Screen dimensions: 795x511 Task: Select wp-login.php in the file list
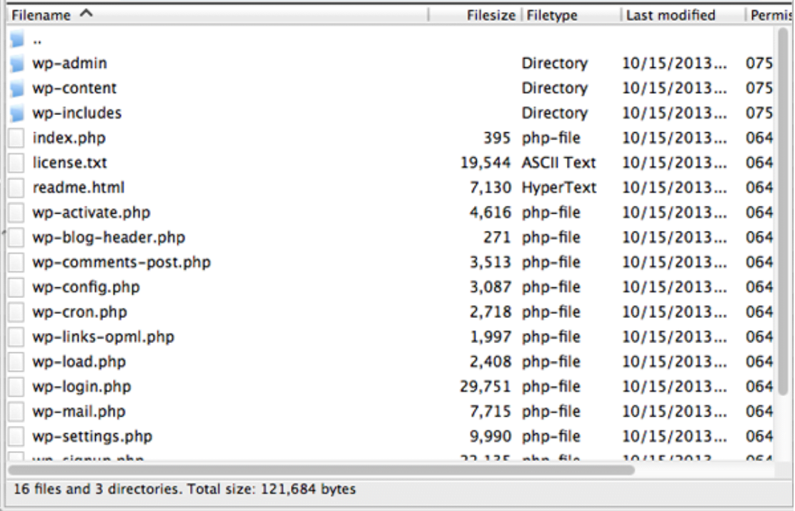[x=82, y=387]
